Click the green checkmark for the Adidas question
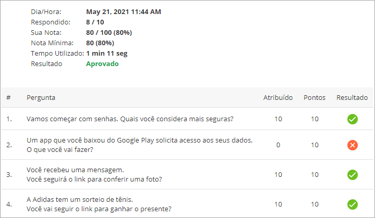The width and height of the screenshot is (375, 218). 352,204
